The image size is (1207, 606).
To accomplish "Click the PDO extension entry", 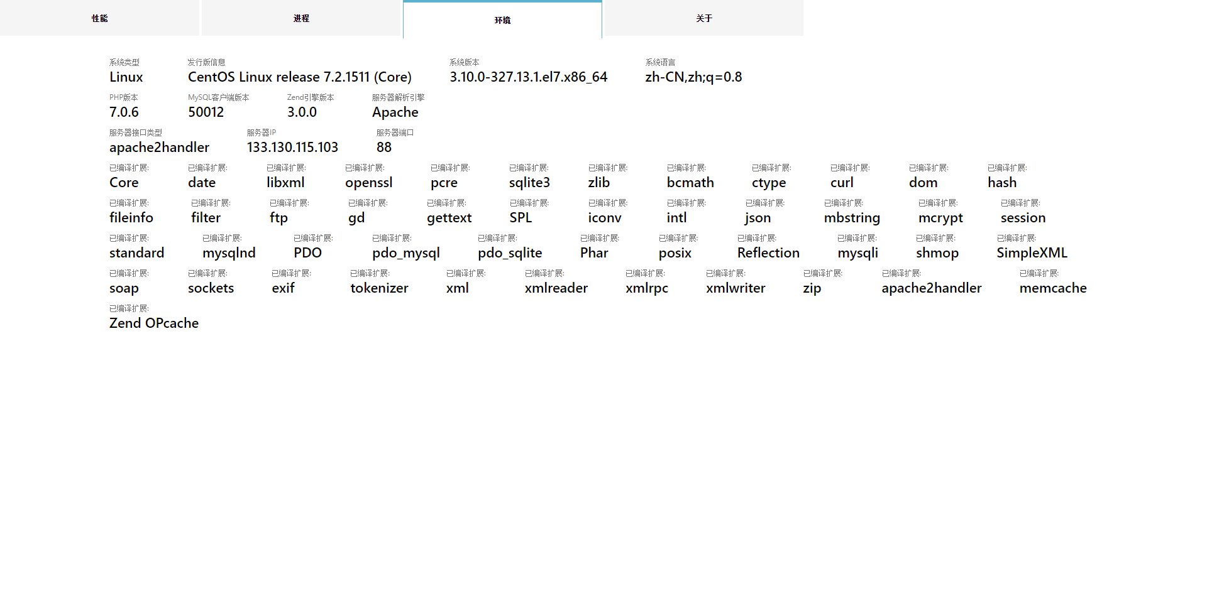I will coord(307,253).
